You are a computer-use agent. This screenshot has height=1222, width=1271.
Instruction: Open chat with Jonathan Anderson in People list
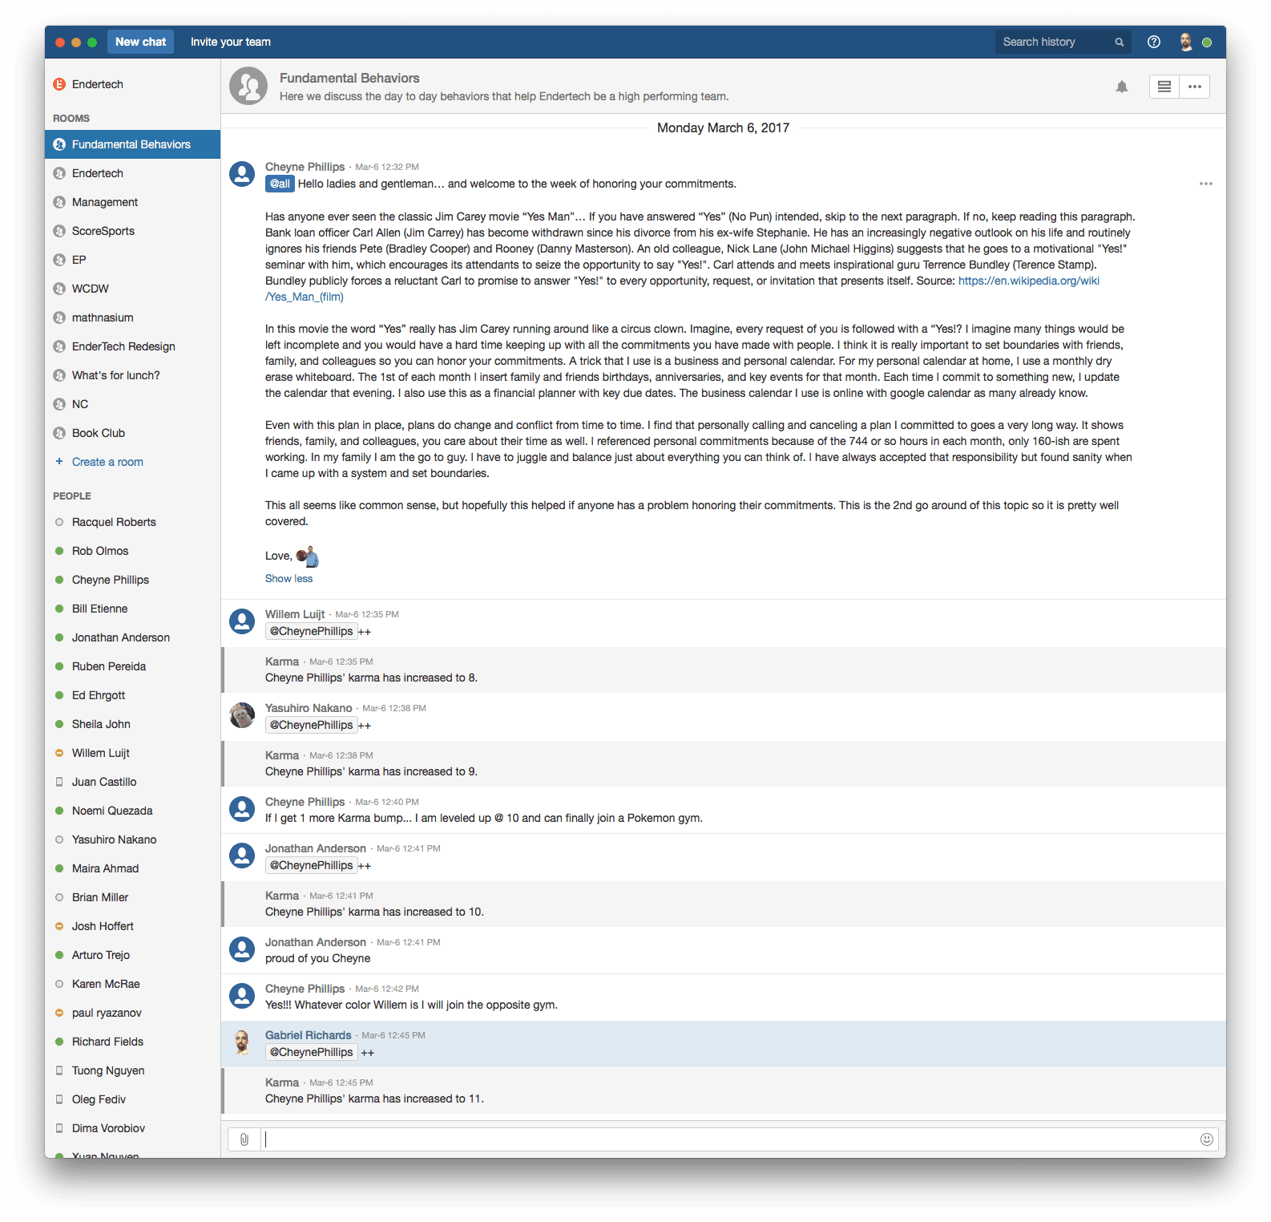pyautogui.click(x=132, y=637)
